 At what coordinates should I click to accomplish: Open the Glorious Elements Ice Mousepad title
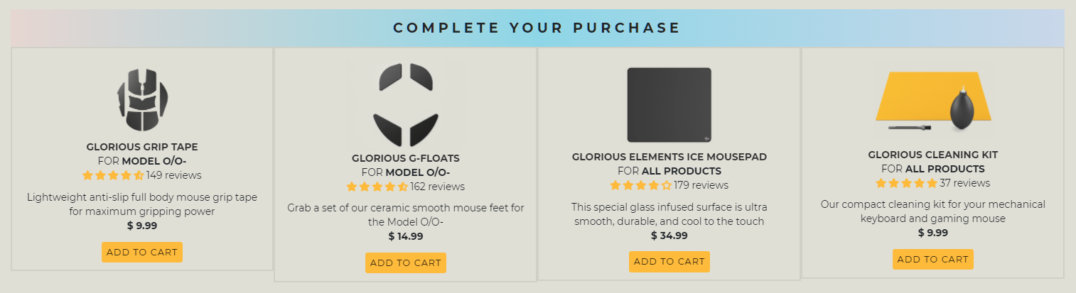pos(669,157)
